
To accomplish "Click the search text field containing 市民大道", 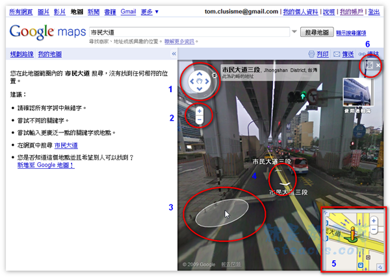I will [x=189, y=32].
